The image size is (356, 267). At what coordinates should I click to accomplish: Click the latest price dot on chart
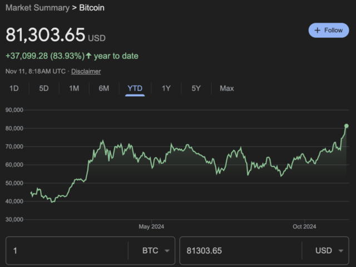(x=346, y=126)
